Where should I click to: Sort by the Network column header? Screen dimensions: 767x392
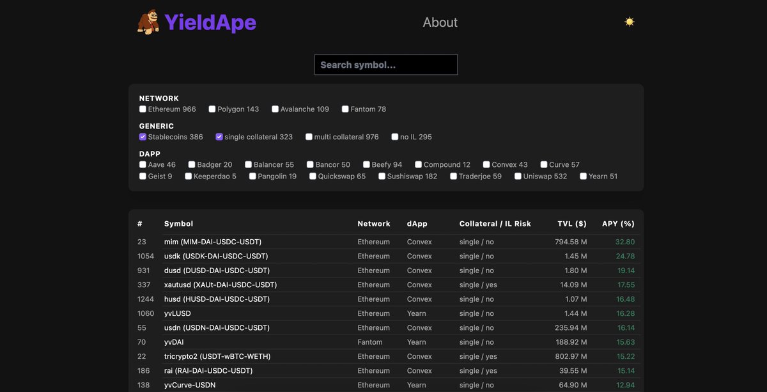[374, 224]
